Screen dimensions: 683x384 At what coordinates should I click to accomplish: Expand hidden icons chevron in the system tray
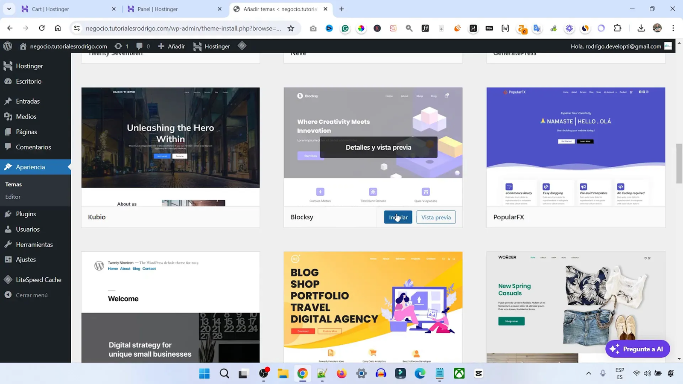coord(588,373)
